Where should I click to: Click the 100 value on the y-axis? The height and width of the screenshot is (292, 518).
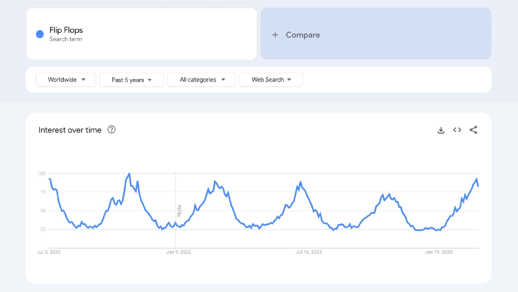tap(41, 174)
